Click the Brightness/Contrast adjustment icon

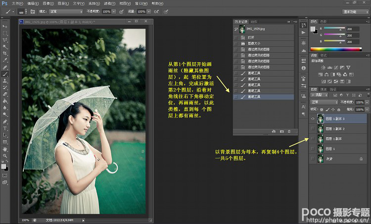point(323,68)
